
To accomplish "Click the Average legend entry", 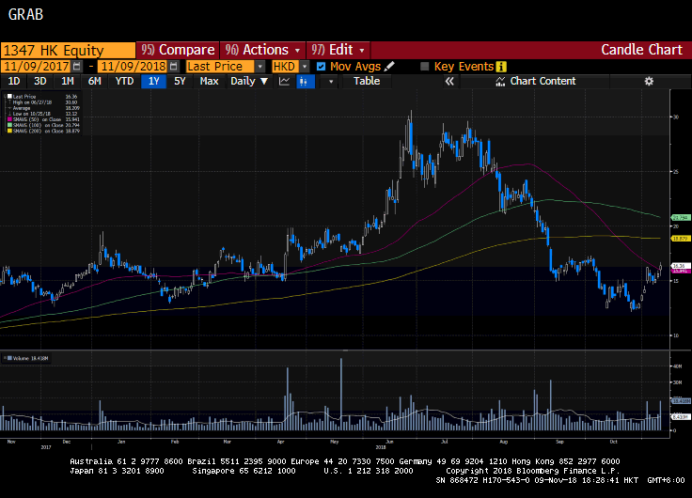I will click(43, 108).
